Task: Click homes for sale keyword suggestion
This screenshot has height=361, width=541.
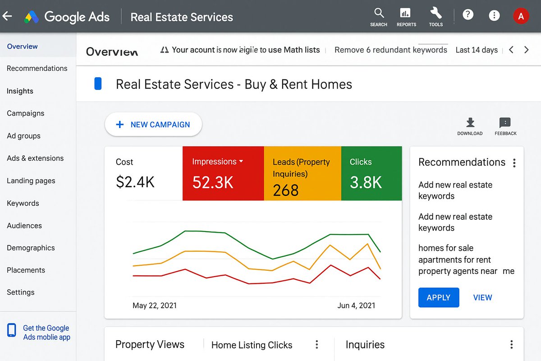Action: coord(446,248)
